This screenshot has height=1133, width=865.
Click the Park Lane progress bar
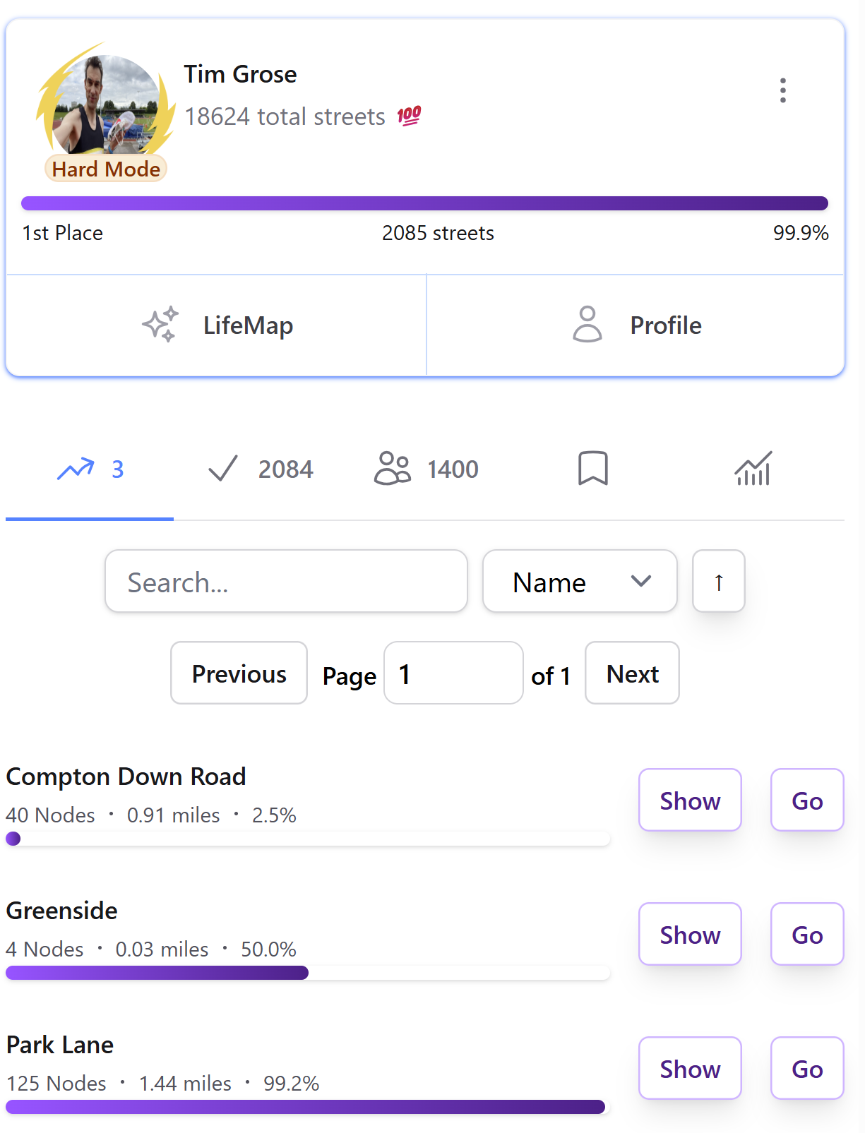point(305,1107)
